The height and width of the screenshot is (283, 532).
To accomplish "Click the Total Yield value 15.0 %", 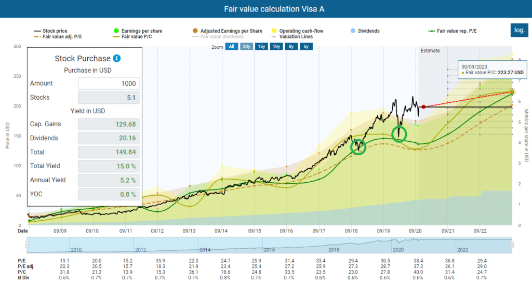I will (x=109, y=166).
